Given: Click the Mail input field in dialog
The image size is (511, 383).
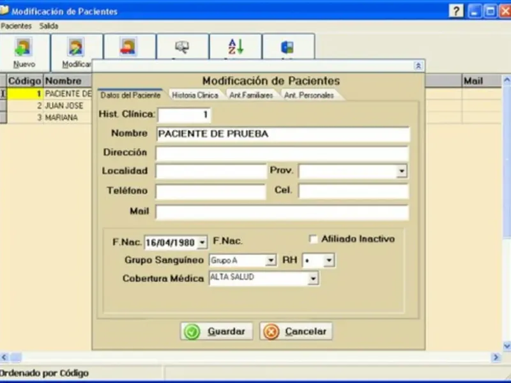Looking at the screenshot, I should coord(282,213).
